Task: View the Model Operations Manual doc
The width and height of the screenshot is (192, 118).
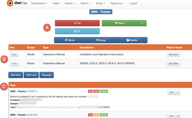Action: point(14,55)
